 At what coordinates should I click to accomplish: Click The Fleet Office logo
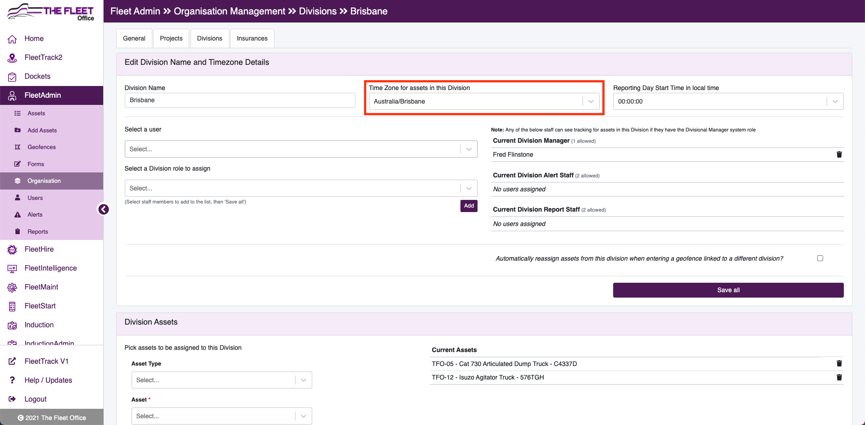pos(51,12)
